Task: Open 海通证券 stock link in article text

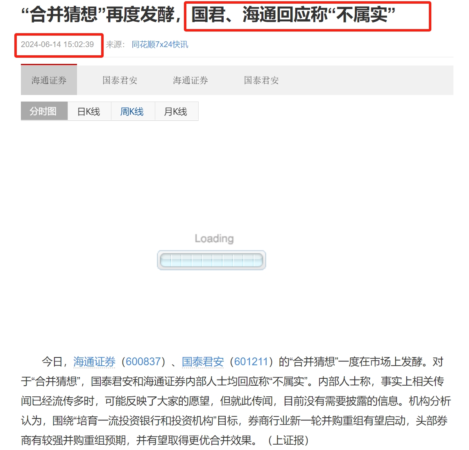Action: 94,362
